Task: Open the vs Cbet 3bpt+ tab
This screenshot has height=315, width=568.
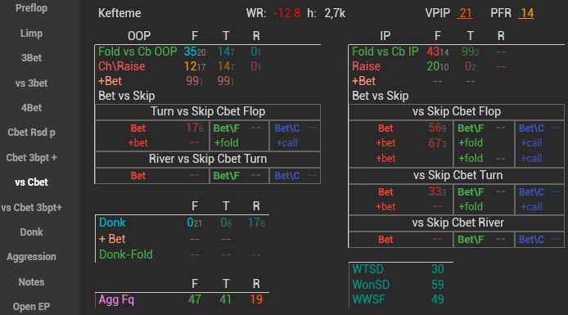Action: click(x=32, y=208)
